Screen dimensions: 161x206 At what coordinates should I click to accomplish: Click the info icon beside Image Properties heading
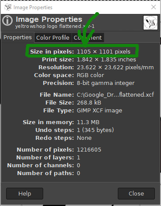[x=7, y=20]
